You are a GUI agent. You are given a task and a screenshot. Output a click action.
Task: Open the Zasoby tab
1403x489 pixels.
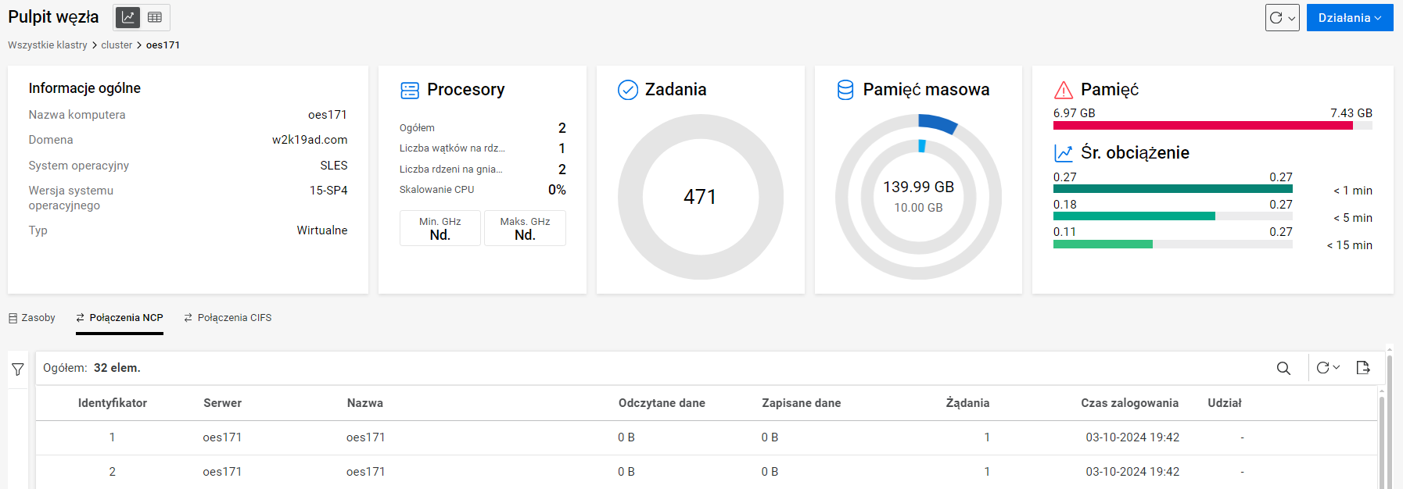coord(32,318)
